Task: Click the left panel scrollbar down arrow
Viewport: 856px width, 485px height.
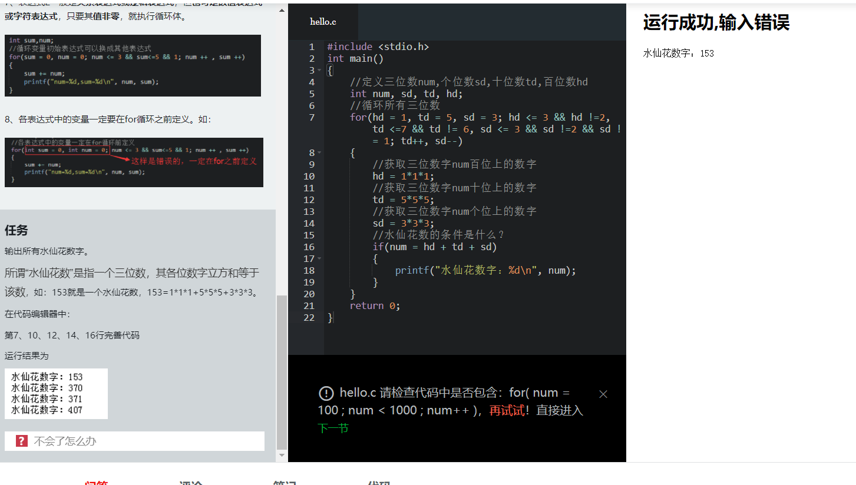Action: coord(282,455)
